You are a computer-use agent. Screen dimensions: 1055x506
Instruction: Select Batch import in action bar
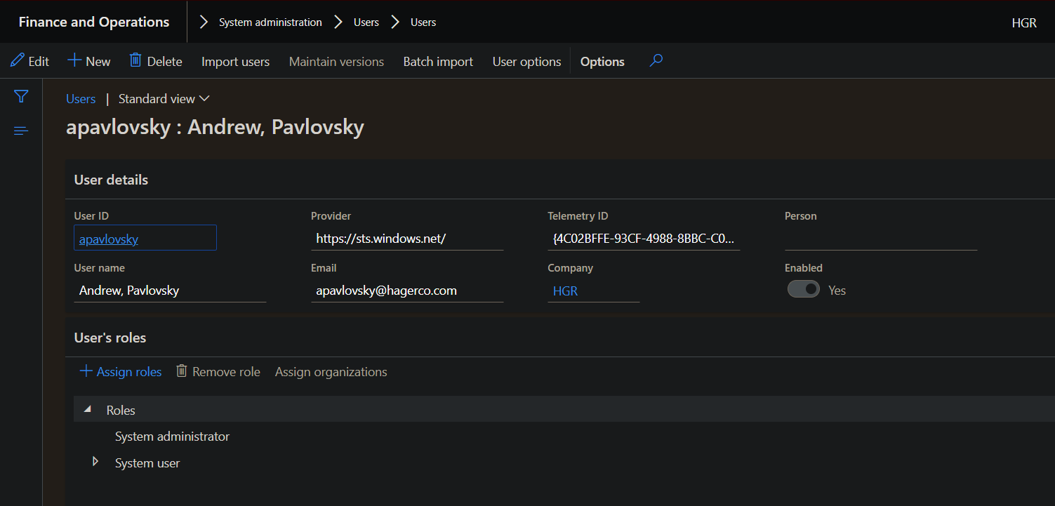tap(438, 62)
